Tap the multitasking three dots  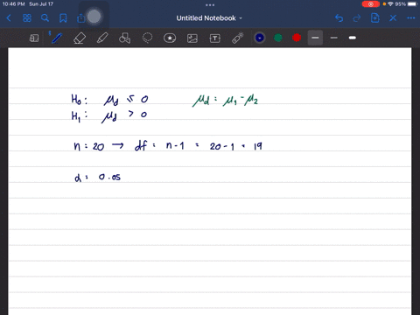(210, 5)
